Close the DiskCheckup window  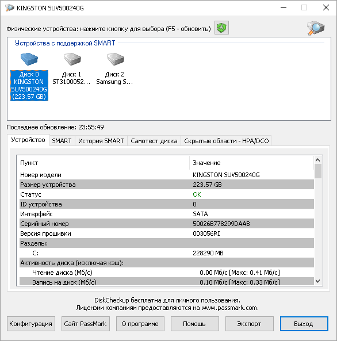coord(326,8)
